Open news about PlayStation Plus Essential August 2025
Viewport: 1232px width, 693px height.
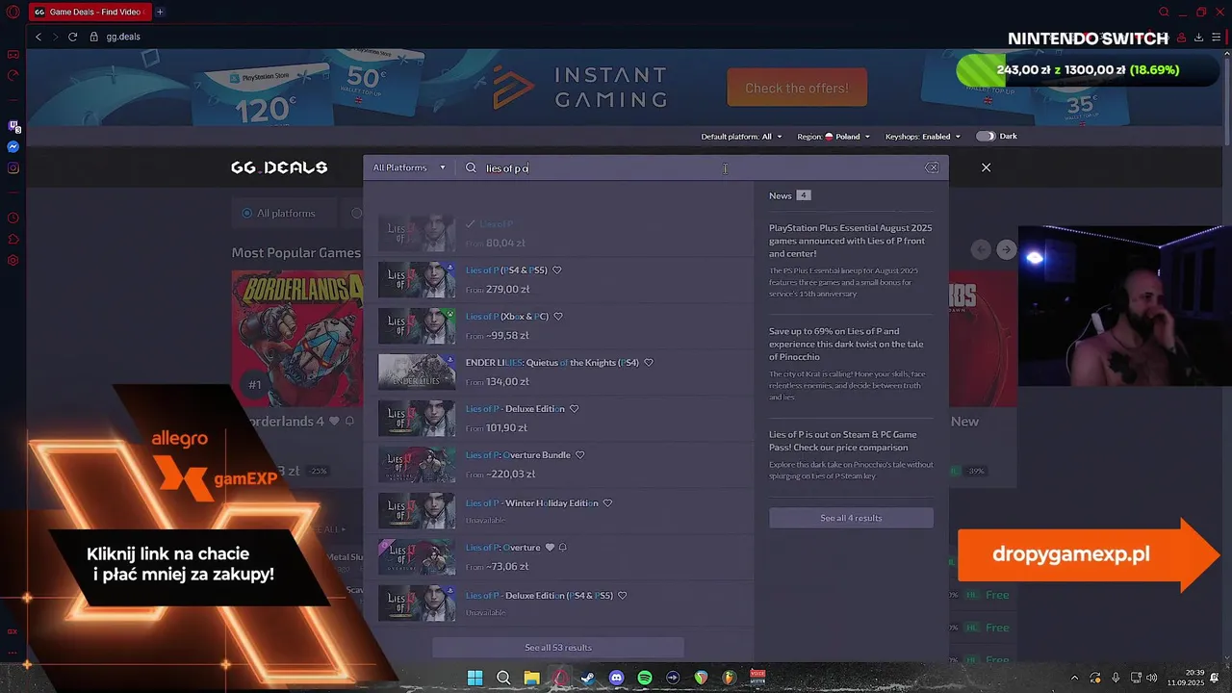[x=851, y=241]
